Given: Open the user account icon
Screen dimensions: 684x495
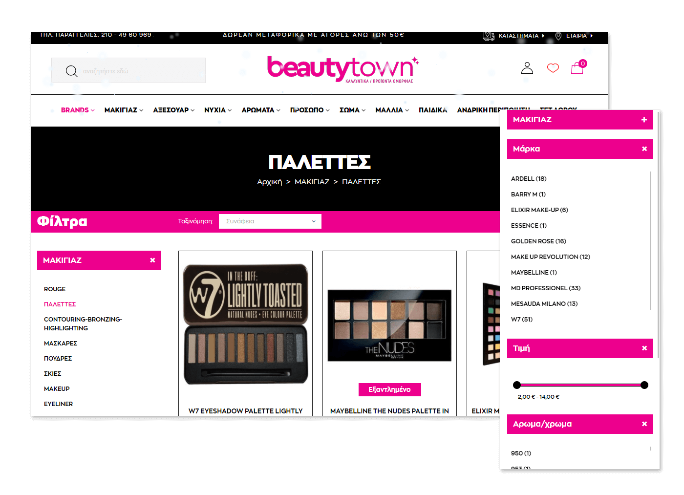Looking at the screenshot, I should (527, 68).
